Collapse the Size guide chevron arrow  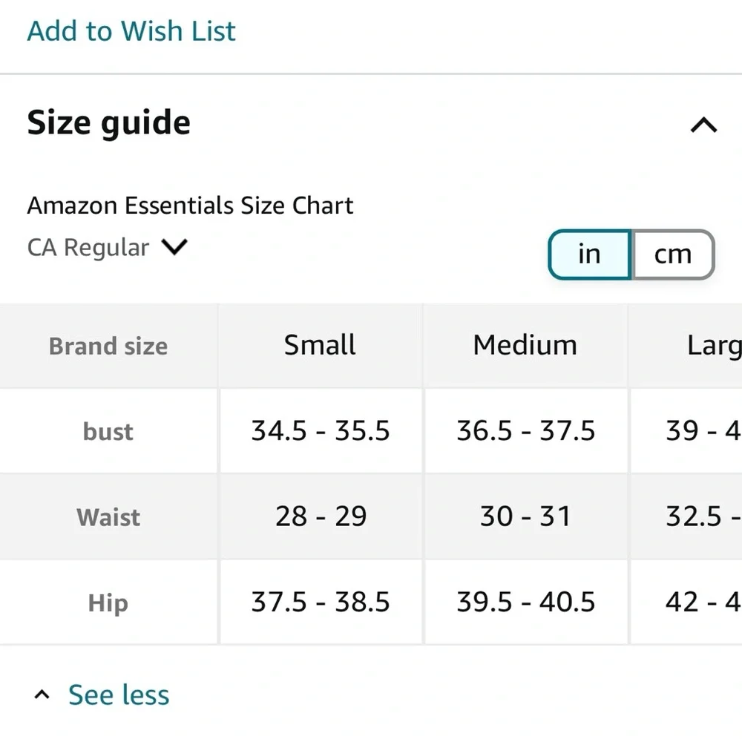[703, 125]
